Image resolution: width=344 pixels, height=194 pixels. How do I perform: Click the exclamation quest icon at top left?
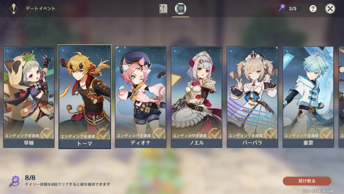click(x=13, y=9)
